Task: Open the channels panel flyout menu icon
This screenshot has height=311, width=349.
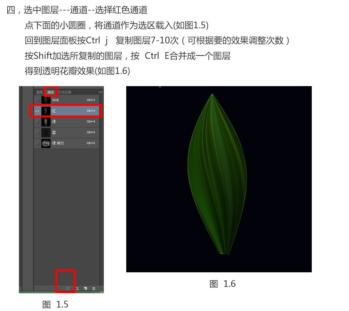Action: [101, 92]
